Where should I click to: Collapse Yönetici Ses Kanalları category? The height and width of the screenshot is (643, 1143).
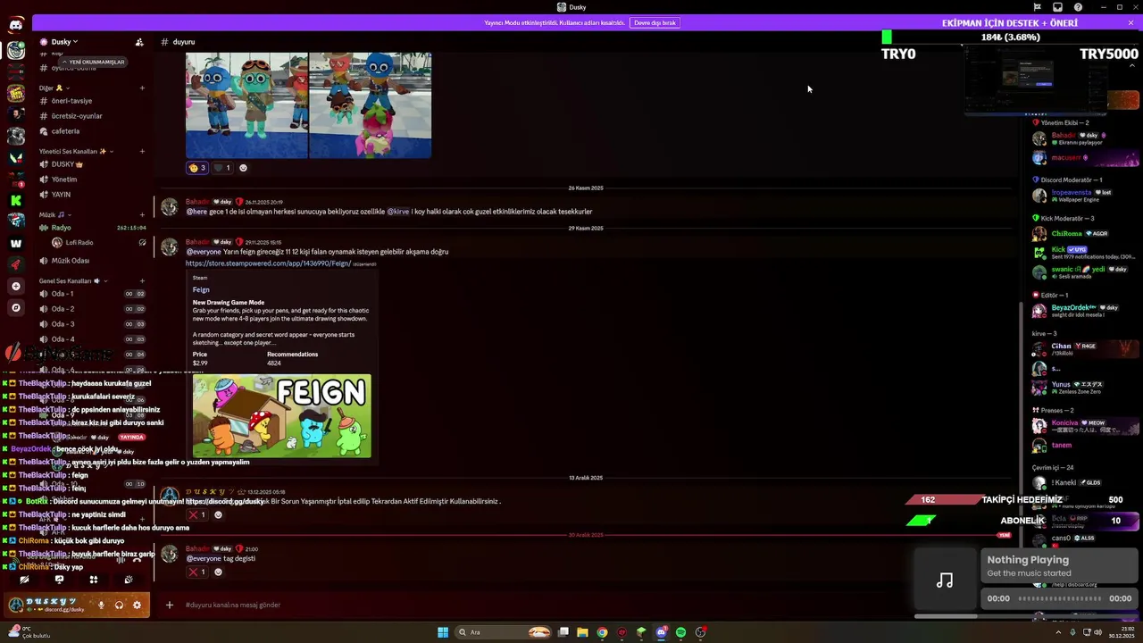[76, 152]
